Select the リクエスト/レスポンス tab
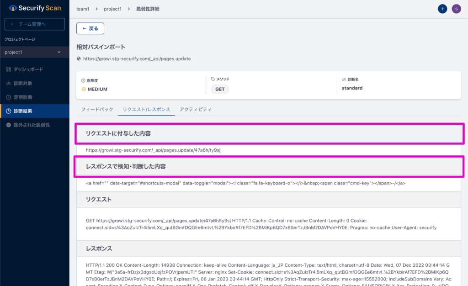 146,110
